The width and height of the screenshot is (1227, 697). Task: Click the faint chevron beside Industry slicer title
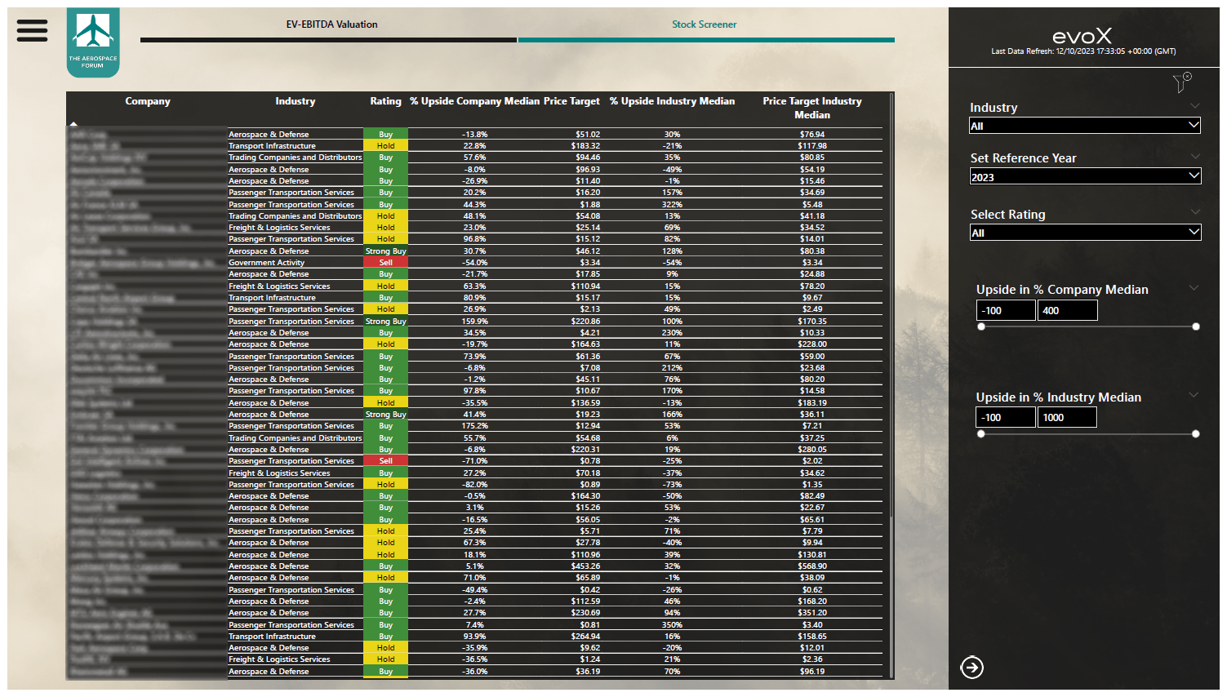(x=1194, y=106)
